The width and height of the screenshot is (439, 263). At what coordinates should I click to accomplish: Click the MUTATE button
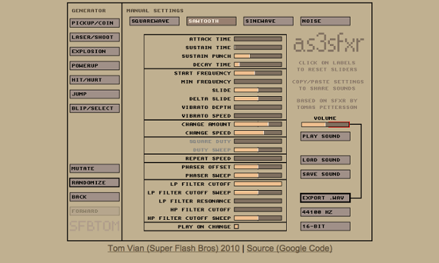95,168
